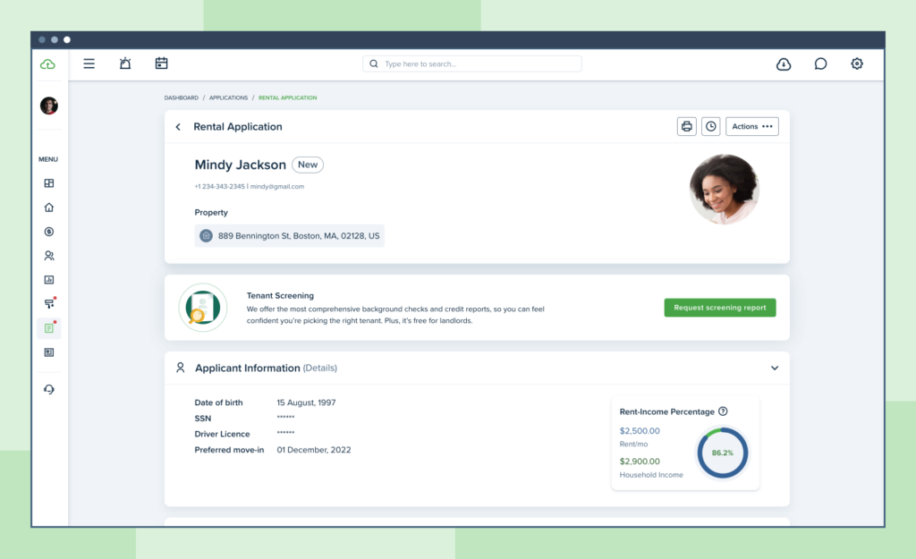Image resolution: width=916 pixels, height=559 pixels.
Task: Open the contacts people sidebar icon
Action: pyautogui.click(x=49, y=256)
